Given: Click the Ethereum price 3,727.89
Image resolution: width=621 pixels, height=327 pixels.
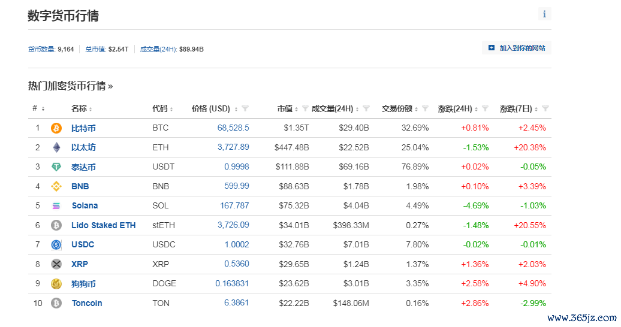Looking at the screenshot, I should coord(233,147).
